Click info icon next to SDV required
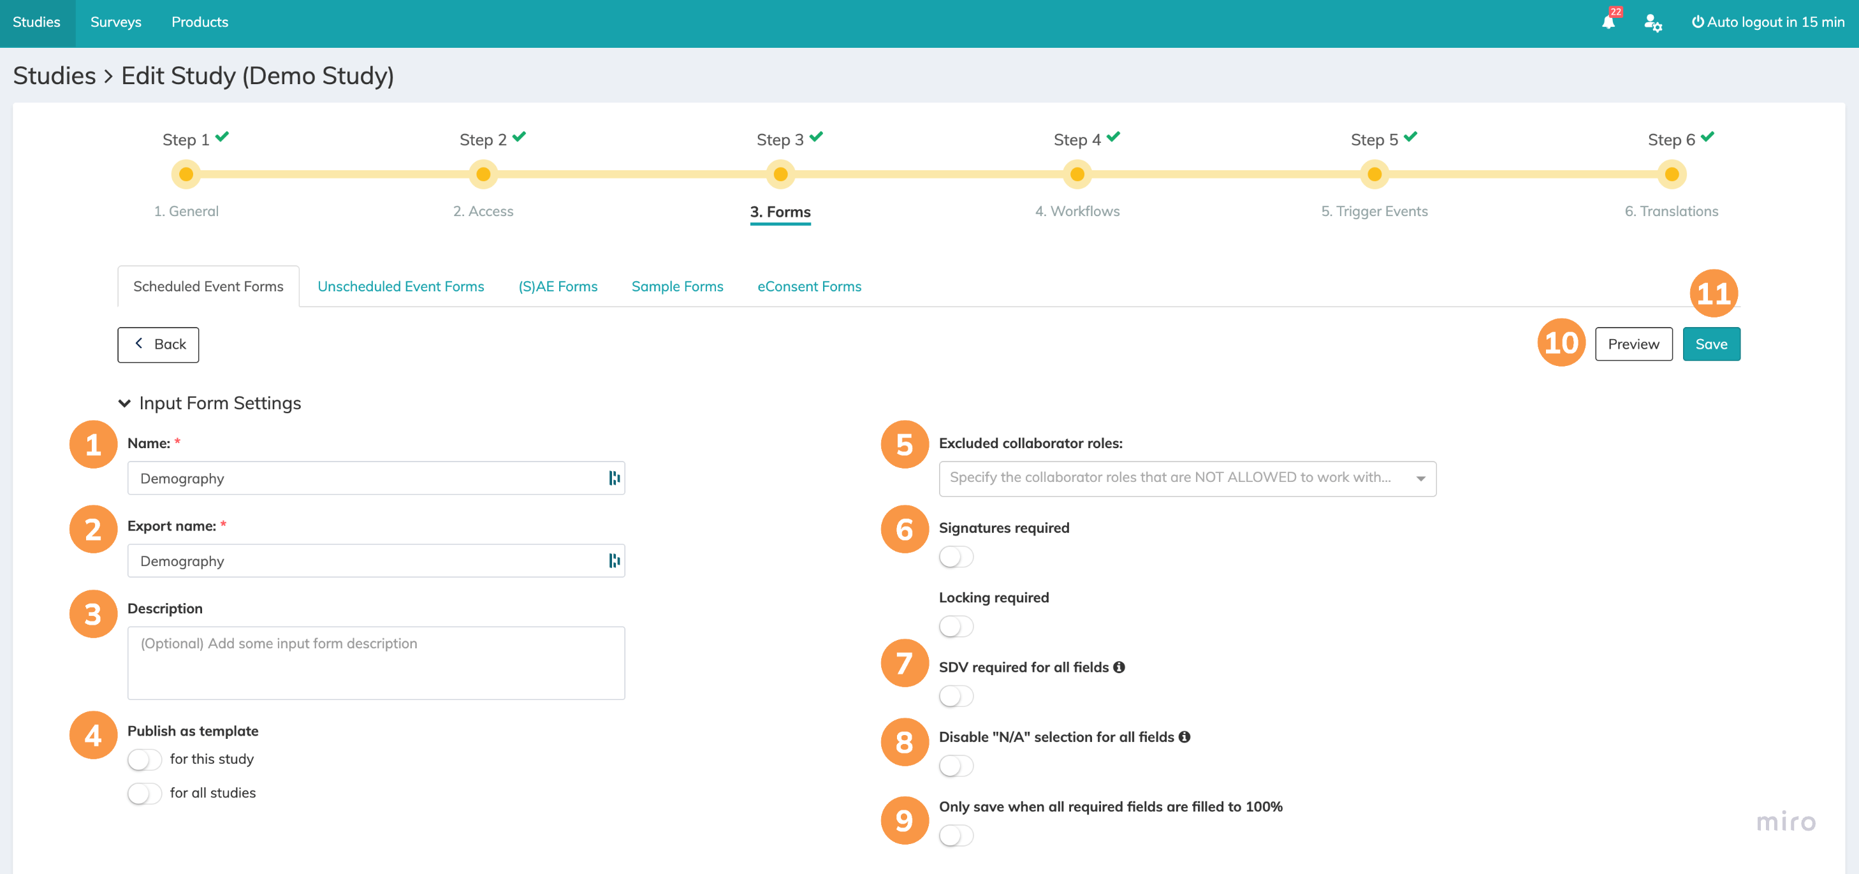The height and width of the screenshot is (874, 1859). pos(1119,667)
